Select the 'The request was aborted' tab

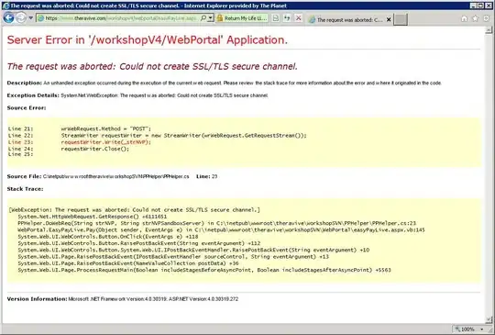(x=346, y=19)
